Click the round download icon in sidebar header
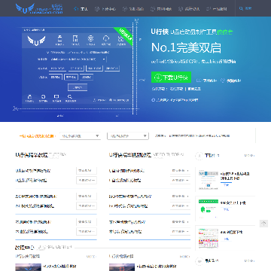271x271 pixels. [x=199, y=156]
